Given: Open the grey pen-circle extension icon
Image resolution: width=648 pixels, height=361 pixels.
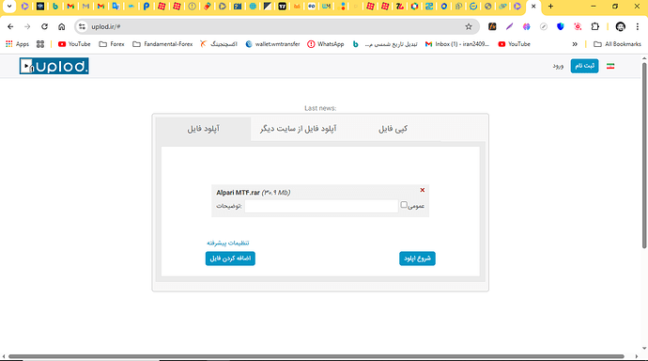Looking at the screenshot, I should coord(544,26).
